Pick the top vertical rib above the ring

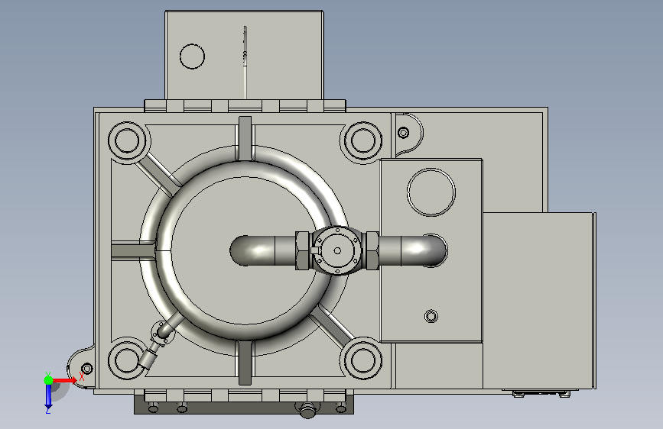coord(245,138)
